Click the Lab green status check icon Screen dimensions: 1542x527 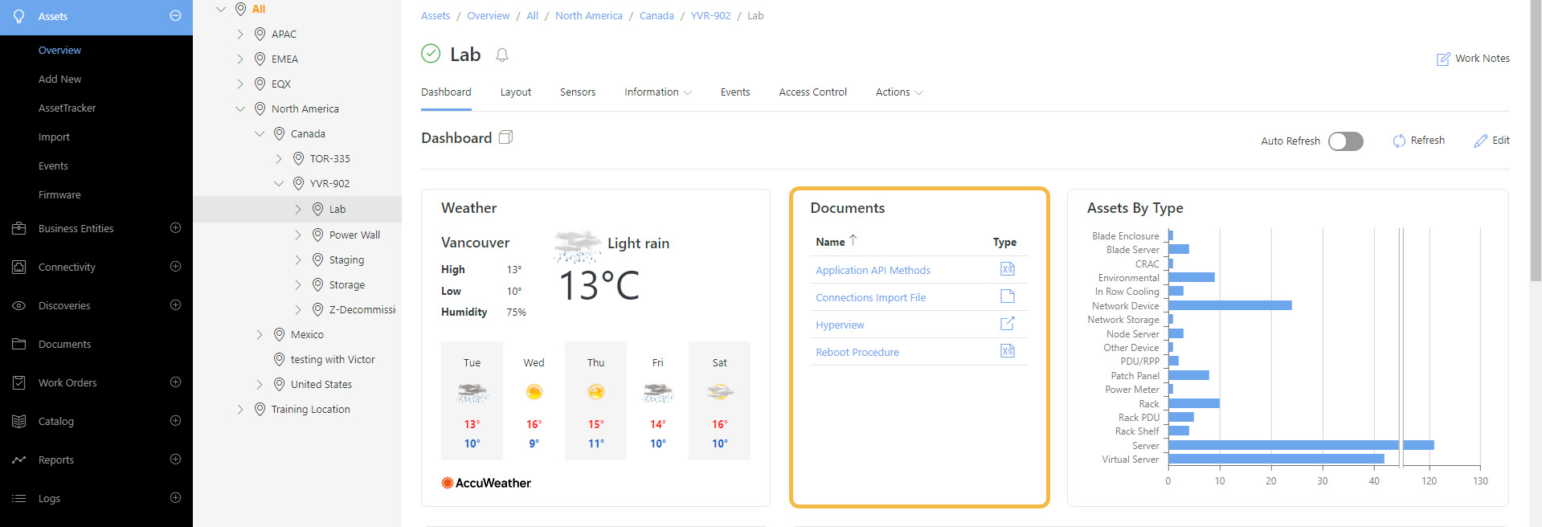(431, 54)
